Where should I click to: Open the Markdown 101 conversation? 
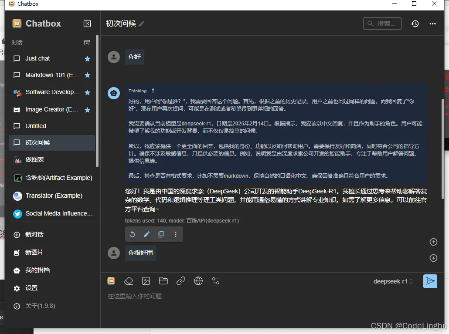(52, 75)
